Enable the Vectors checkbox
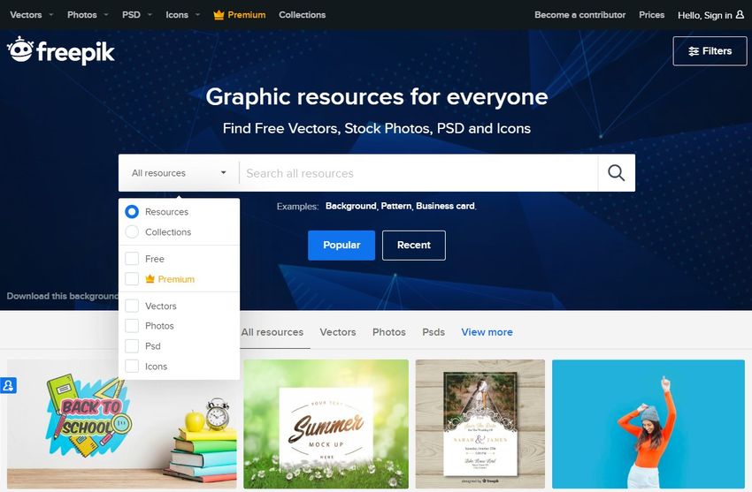This screenshot has height=492, width=752. [x=132, y=306]
